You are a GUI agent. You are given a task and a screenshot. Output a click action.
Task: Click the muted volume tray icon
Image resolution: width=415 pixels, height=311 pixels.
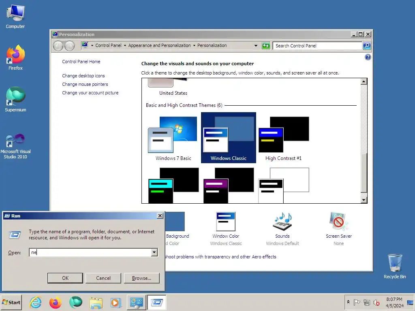(376, 302)
